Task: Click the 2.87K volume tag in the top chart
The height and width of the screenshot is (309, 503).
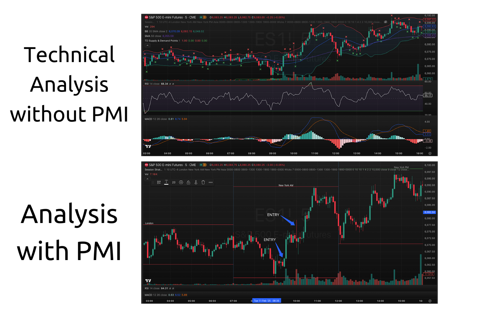Action: click(x=428, y=79)
